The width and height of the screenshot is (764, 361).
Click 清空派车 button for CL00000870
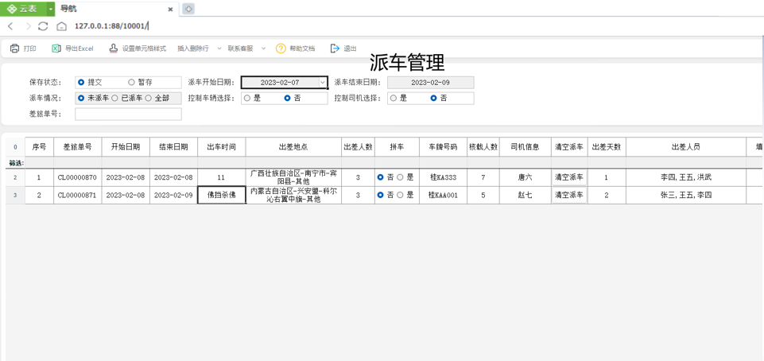click(569, 177)
